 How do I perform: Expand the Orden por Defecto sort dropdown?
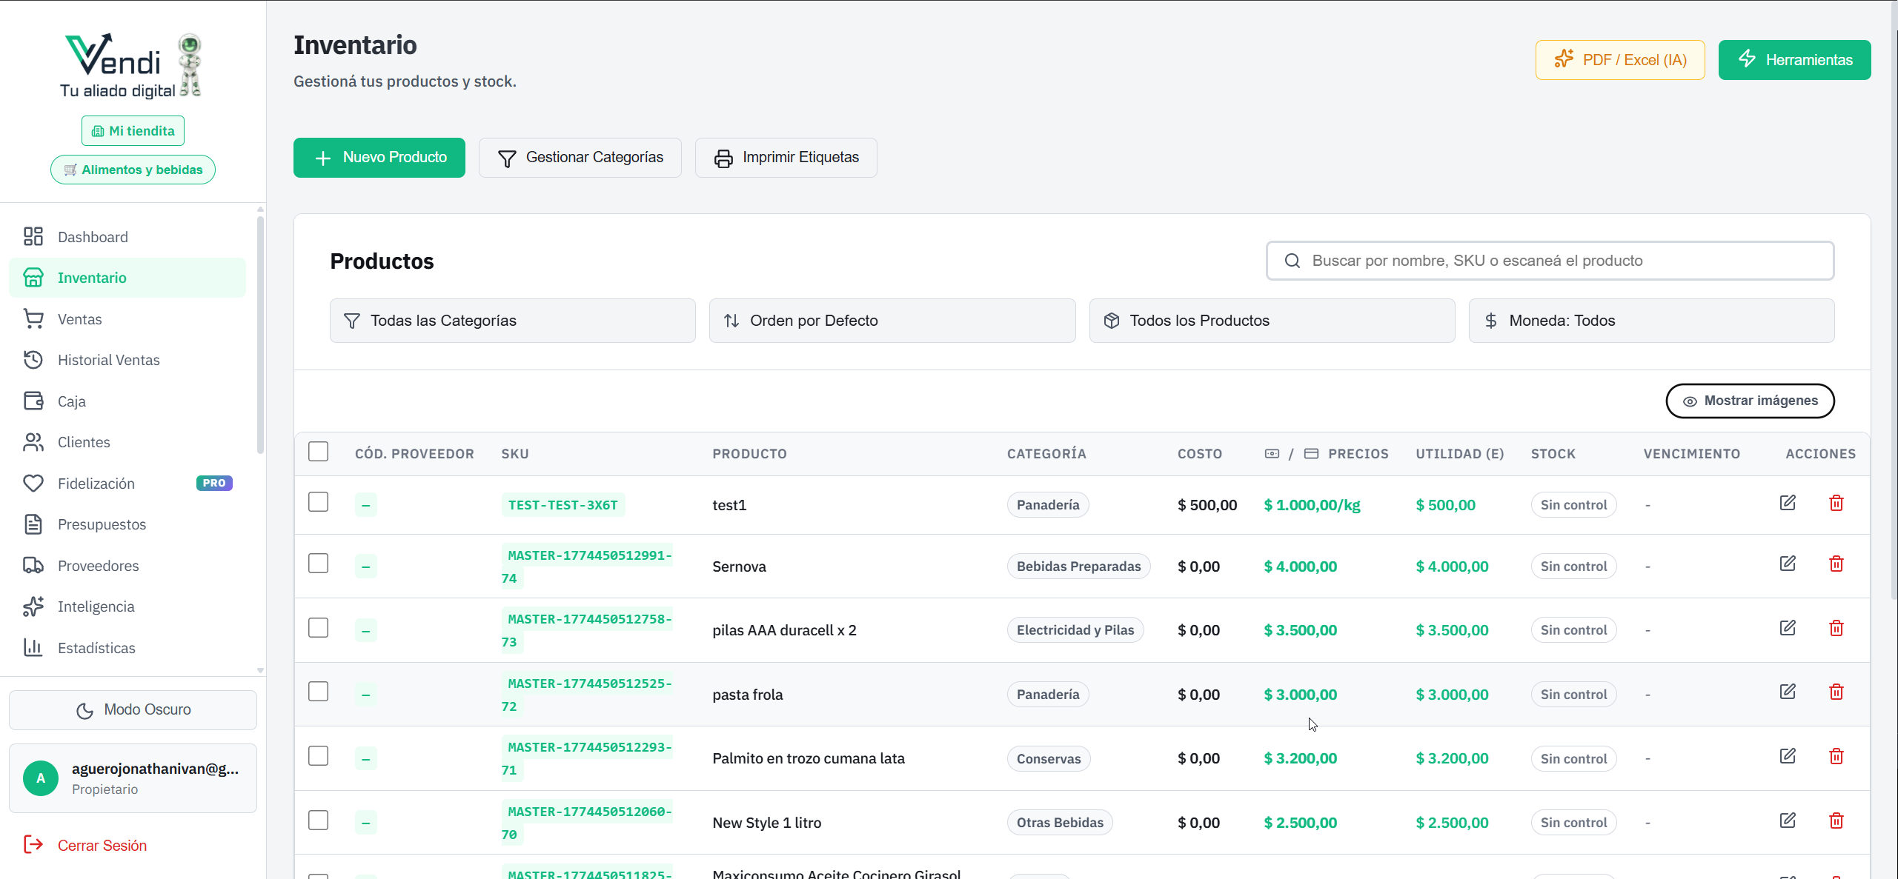892,321
